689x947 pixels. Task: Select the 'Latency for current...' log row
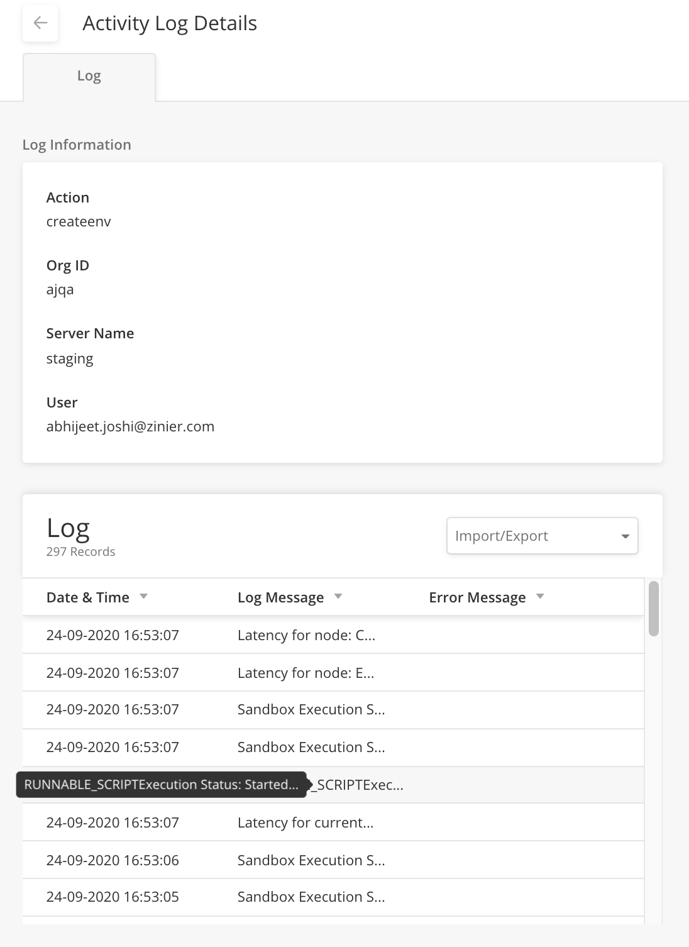[333, 822]
